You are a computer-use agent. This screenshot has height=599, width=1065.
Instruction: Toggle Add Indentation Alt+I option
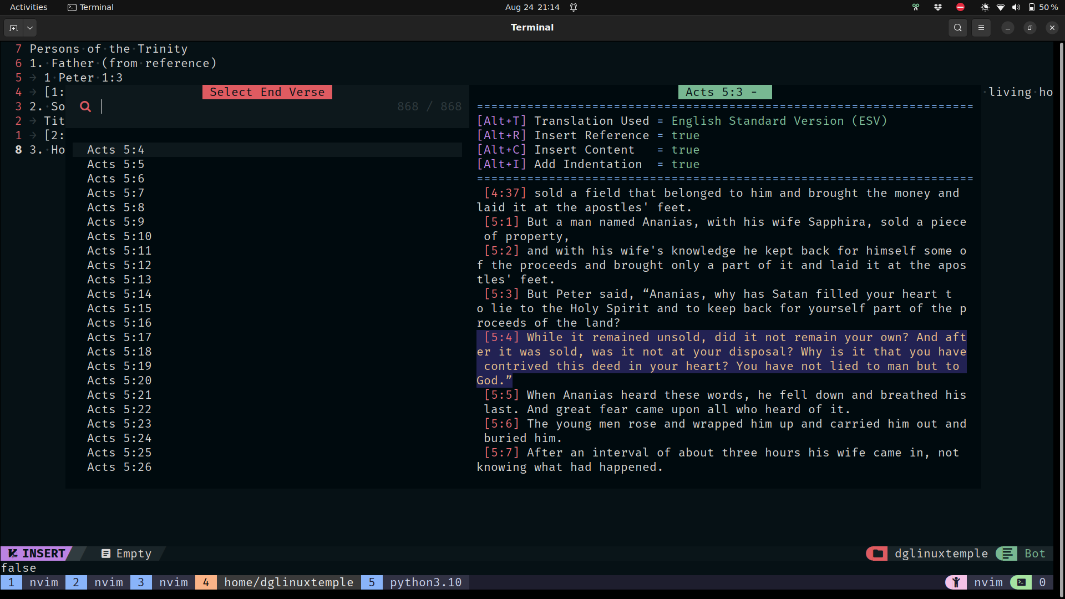point(588,164)
